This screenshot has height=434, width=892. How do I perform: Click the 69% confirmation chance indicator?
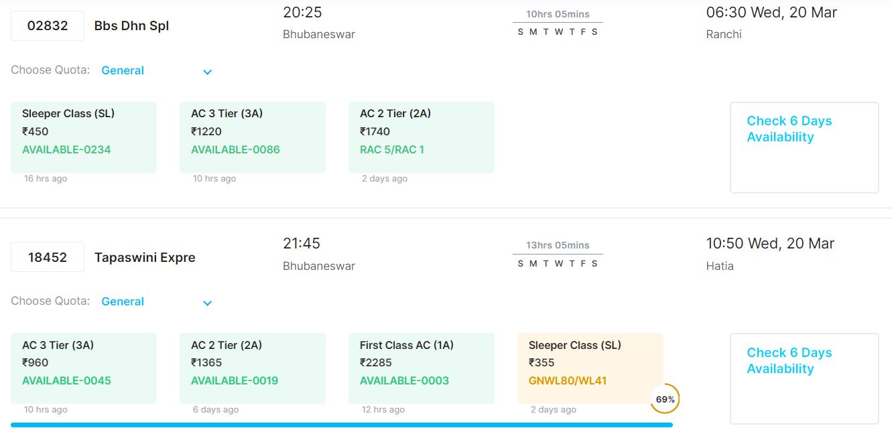pos(665,399)
